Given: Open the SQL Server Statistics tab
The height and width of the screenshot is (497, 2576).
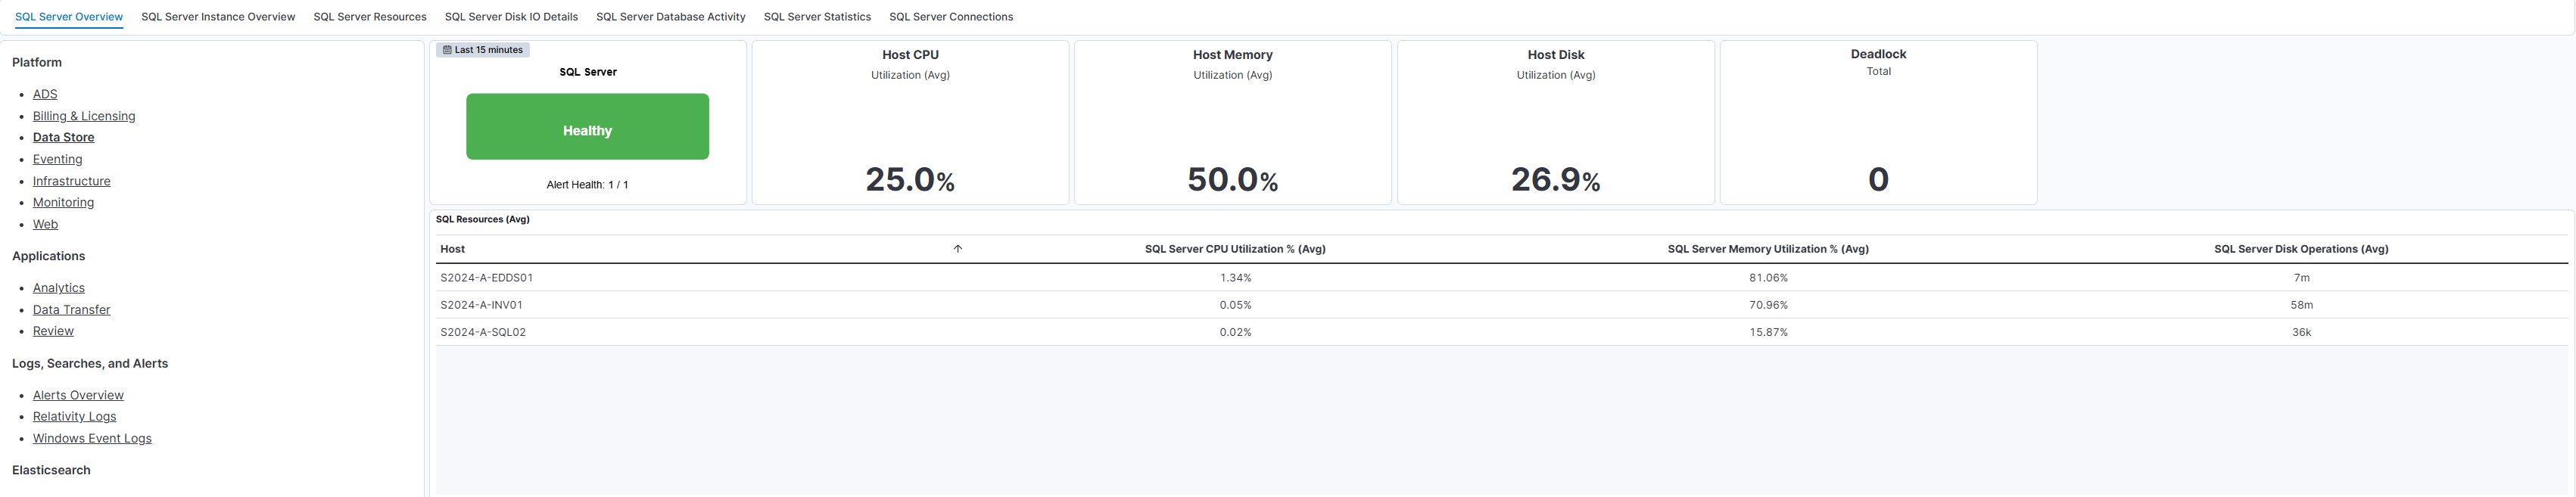Looking at the screenshot, I should point(817,16).
